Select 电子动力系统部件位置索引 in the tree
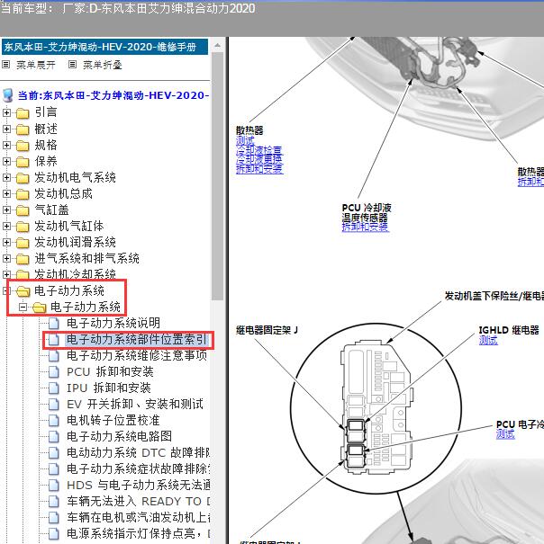Image resolution: width=544 pixels, height=544 pixels. (x=136, y=340)
